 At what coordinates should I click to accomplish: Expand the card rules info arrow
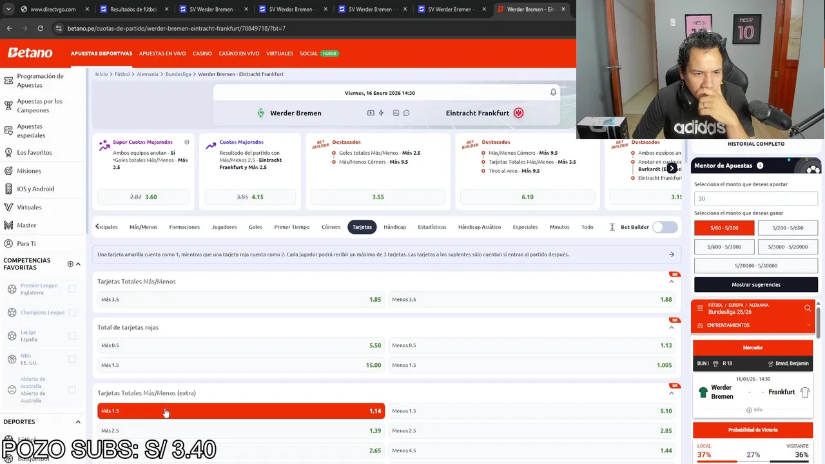(671, 255)
